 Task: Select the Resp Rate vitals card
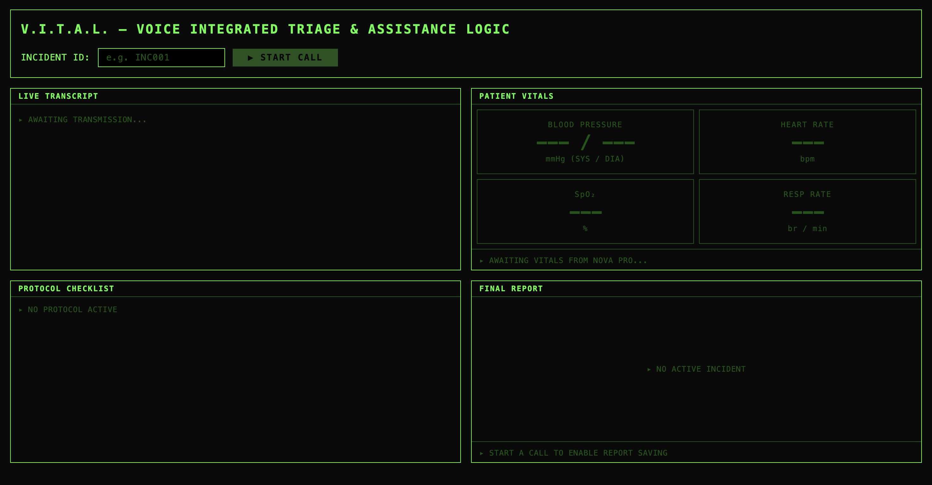pyautogui.click(x=807, y=211)
